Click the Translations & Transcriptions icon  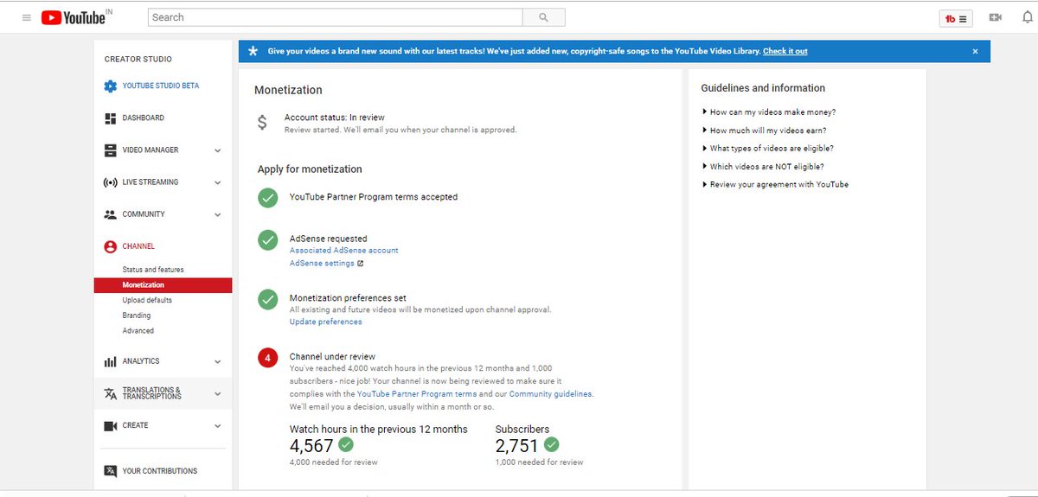click(110, 393)
